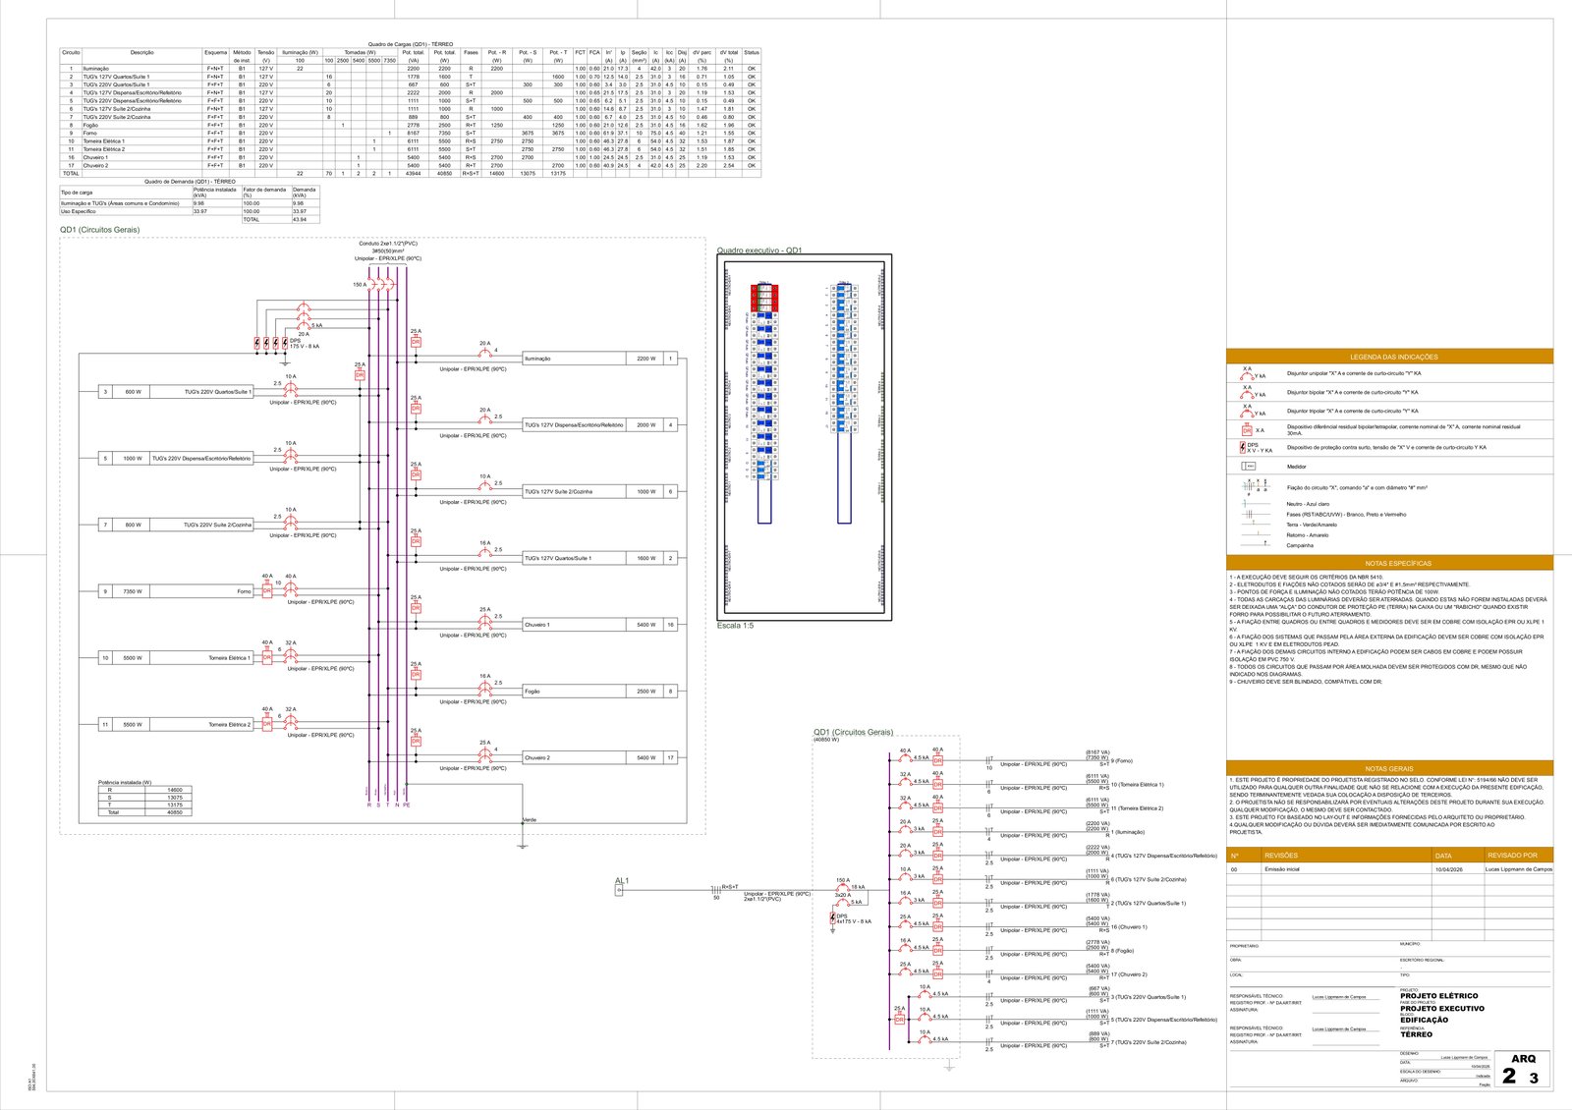Click the 'Quadro executivo - QD1' title

coord(759,250)
